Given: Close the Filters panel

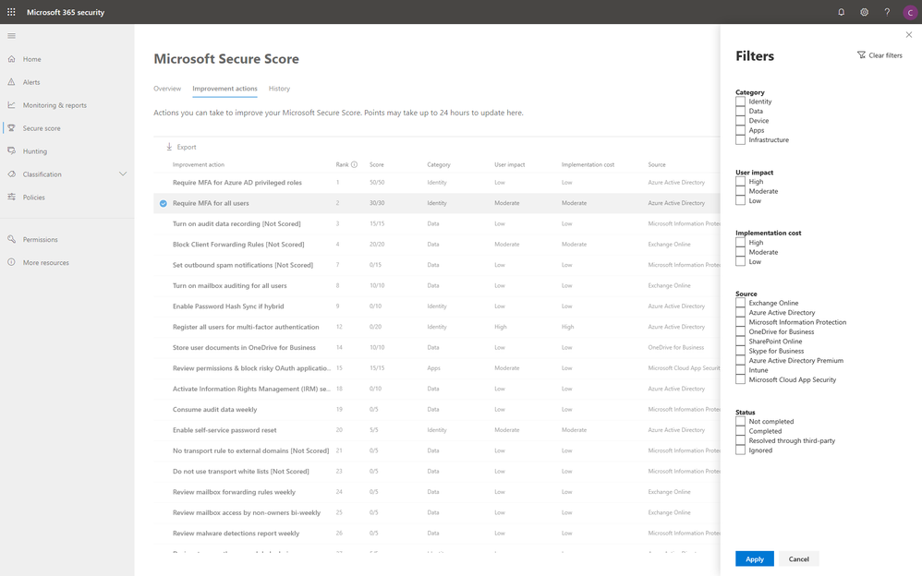Looking at the screenshot, I should coord(908,35).
